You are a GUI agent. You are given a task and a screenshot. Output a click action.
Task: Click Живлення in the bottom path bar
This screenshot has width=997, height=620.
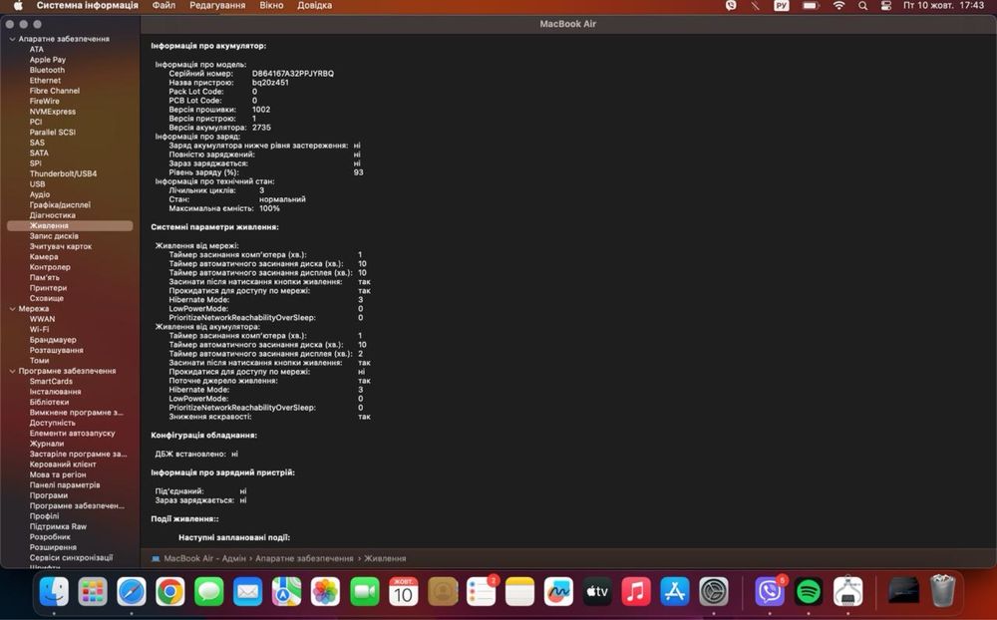(385, 558)
